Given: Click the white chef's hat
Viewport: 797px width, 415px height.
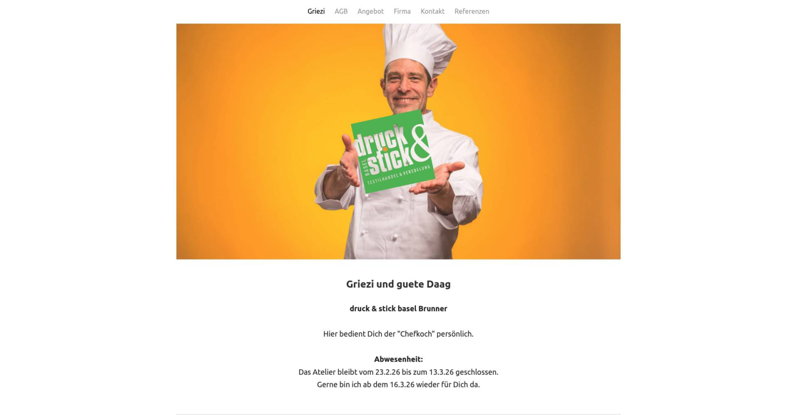Looking at the screenshot, I should (x=419, y=48).
